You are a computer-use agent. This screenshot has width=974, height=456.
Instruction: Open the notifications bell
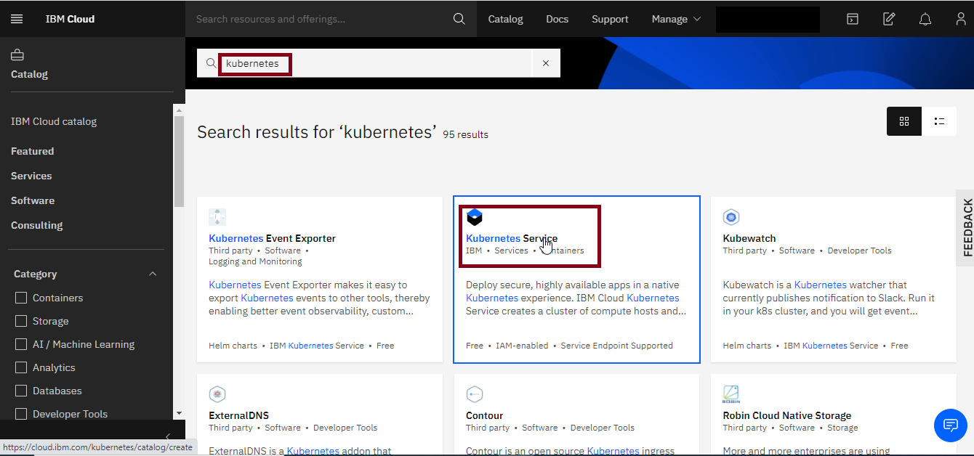pos(925,19)
